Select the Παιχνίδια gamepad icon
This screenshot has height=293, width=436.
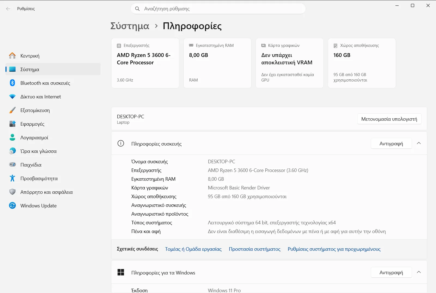12,165
